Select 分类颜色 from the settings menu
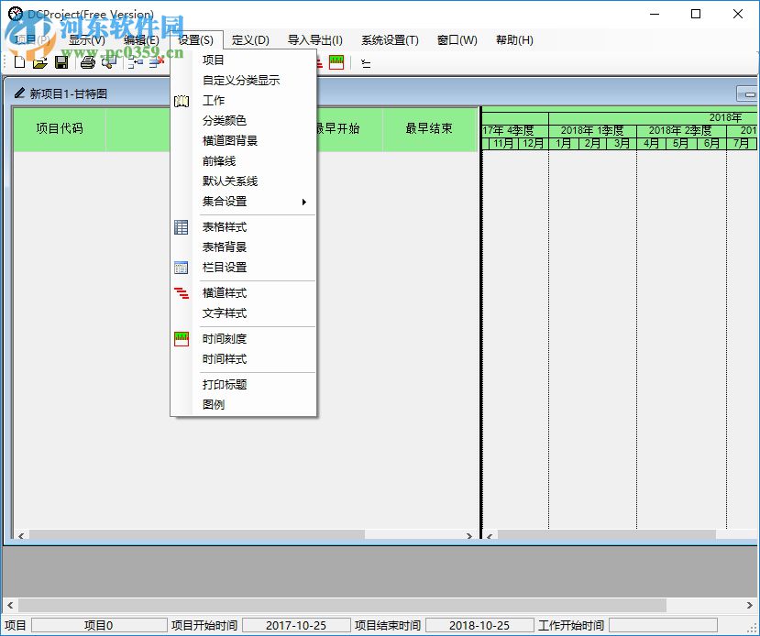760x636 pixels. 224,120
